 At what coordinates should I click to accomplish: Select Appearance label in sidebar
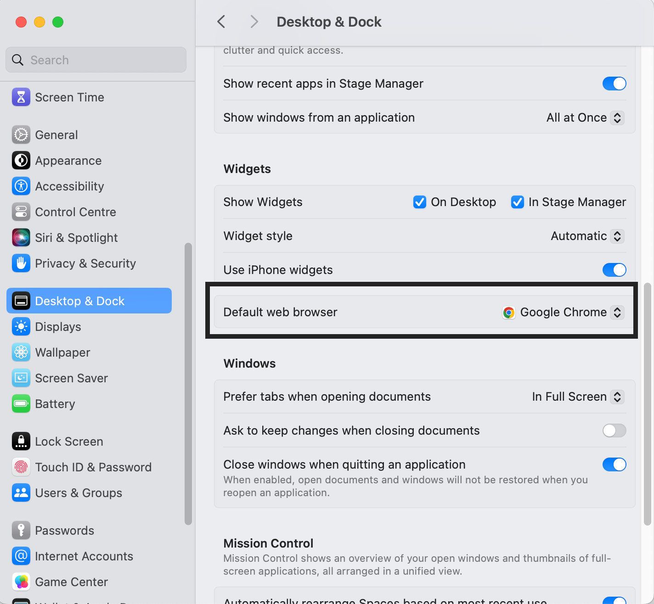coord(68,161)
